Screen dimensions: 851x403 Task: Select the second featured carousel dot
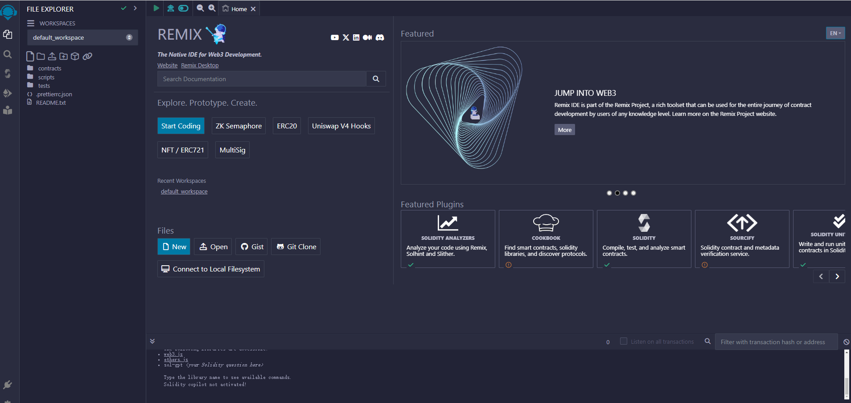617,193
